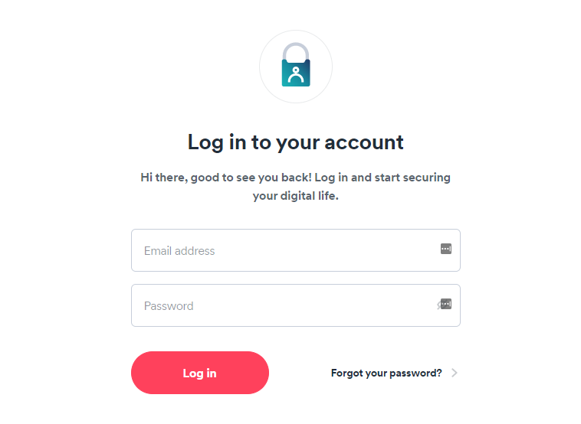Screen dimensions: 581x424
Task: Click the "Email address" placeholder text
Action: point(179,251)
